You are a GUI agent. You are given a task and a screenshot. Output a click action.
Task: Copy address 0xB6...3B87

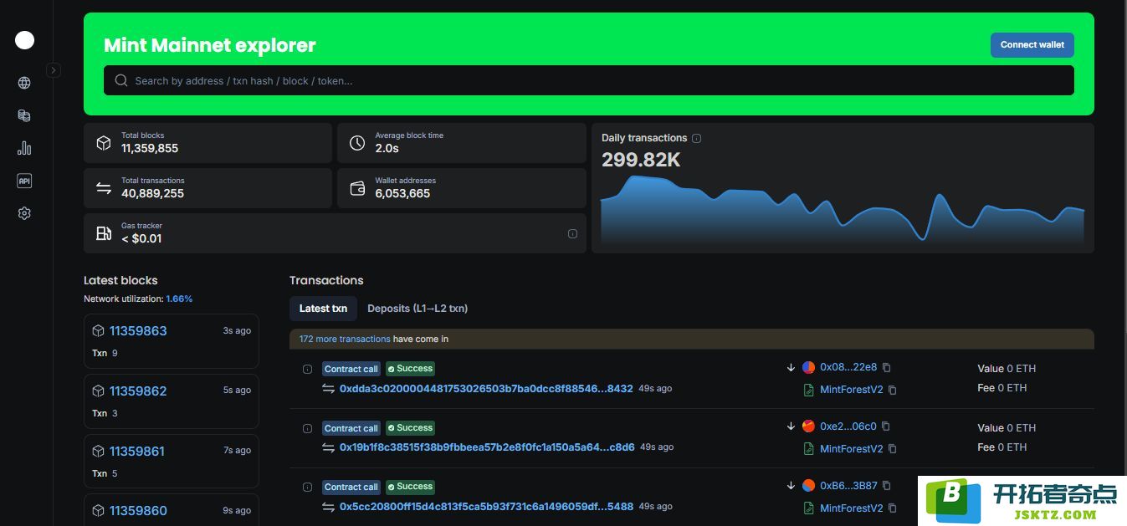click(887, 486)
